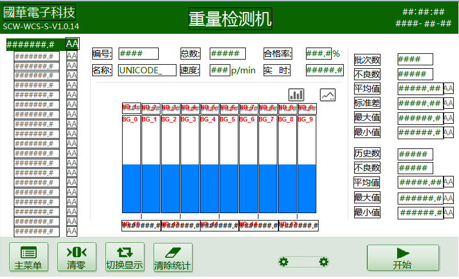Click the 标准差 standard deviation value
The height and width of the screenshot is (279, 459).
pyautogui.click(x=419, y=104)
